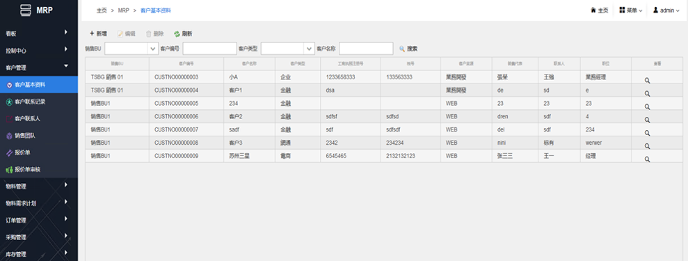Click the 客户编号 input field

[209, 49]
